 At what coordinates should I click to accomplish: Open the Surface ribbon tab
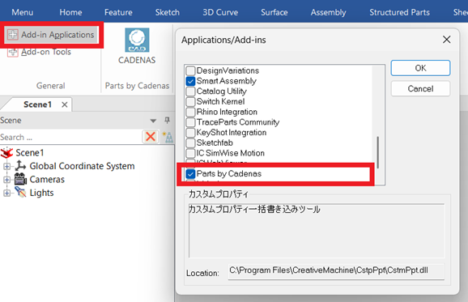click(274, 12)
